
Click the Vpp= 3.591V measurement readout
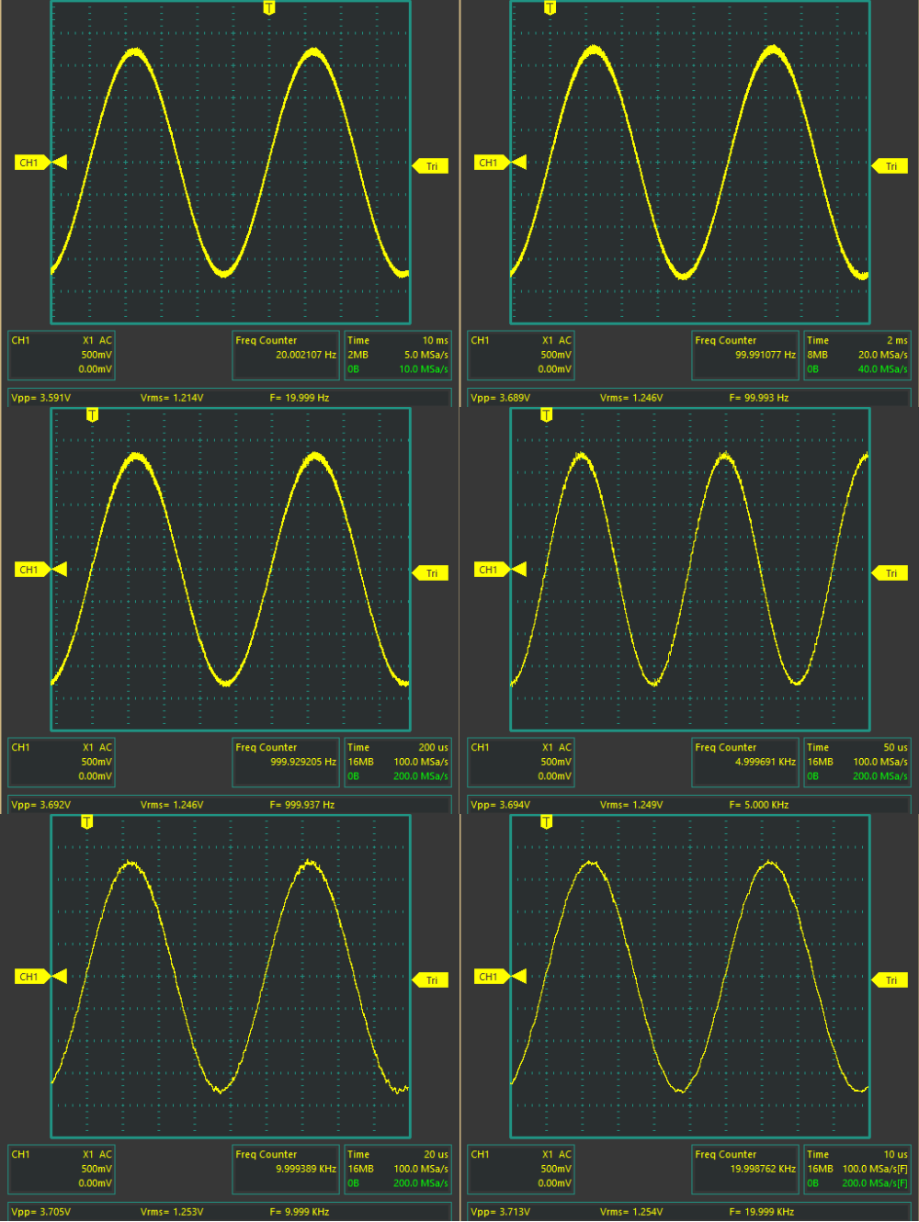(41, 398)
